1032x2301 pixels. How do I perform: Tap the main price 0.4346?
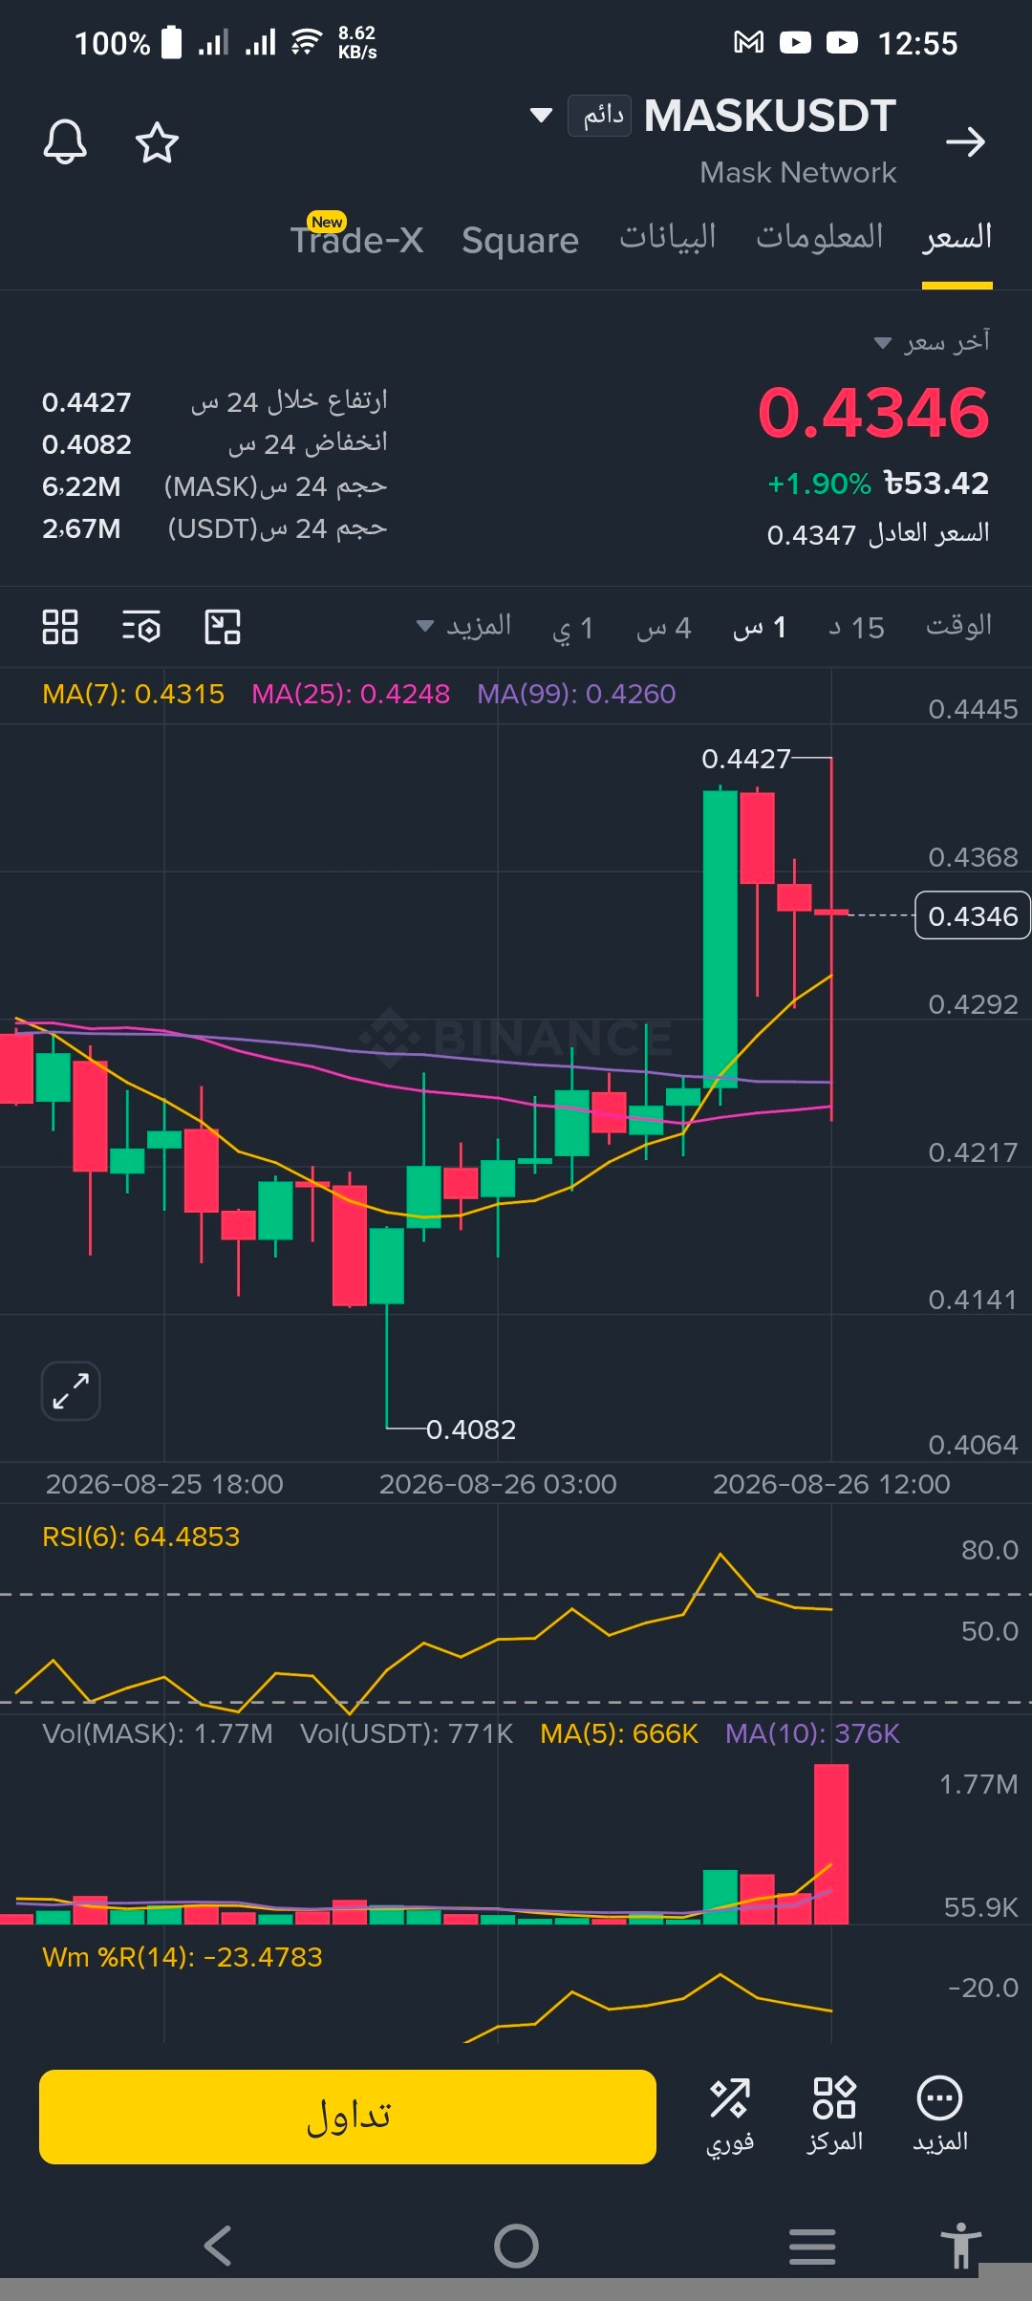click(x=873, y=413)
